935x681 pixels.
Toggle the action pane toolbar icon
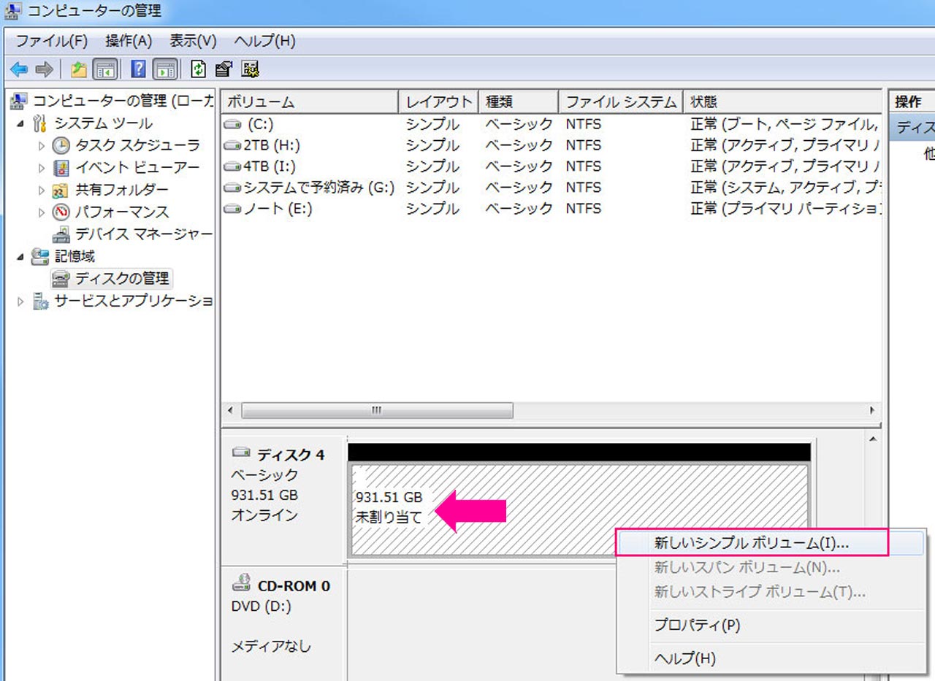point(165,69)
